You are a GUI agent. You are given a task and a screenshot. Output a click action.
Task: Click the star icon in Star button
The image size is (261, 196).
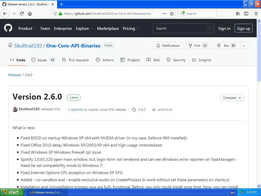pos(219,45)
